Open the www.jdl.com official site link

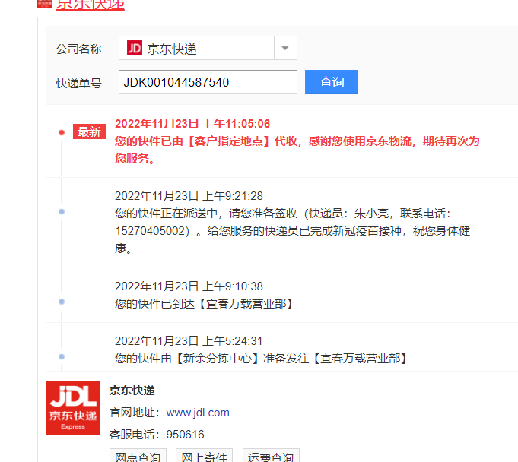click(x=198, y=413)
